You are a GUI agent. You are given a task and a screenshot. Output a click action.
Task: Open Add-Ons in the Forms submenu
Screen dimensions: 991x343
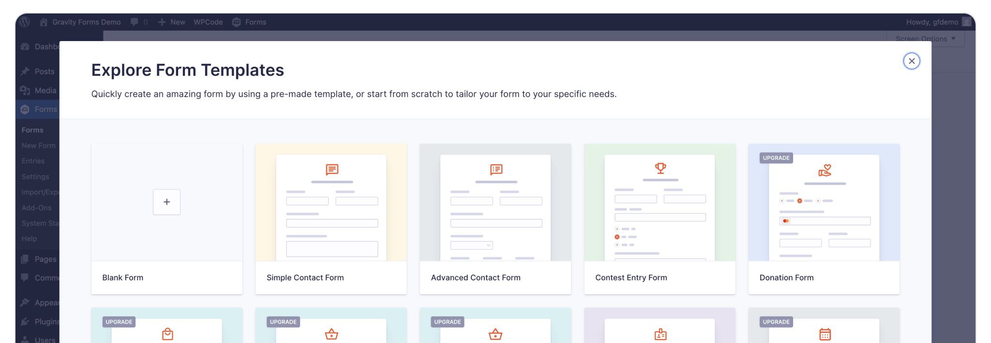36,208
